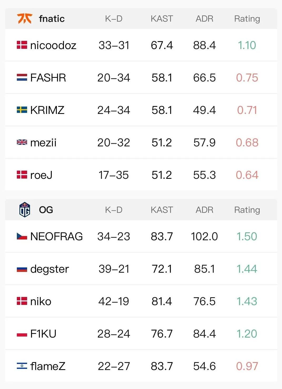The width and height of the screenshot is (282, 389).
Task: Click the Swedish flag beside KRIMZ
Action: tap(22, 110)
